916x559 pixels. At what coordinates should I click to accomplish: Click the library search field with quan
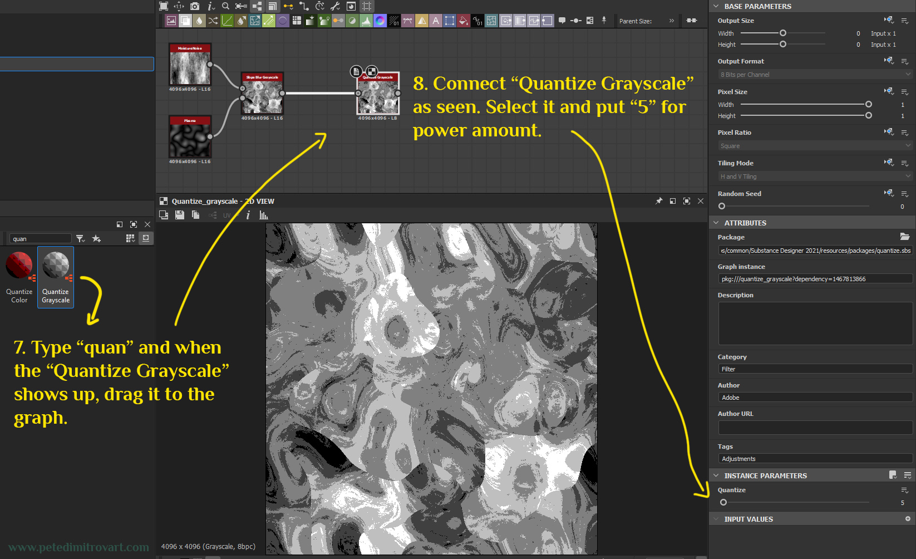pos(40,238)
